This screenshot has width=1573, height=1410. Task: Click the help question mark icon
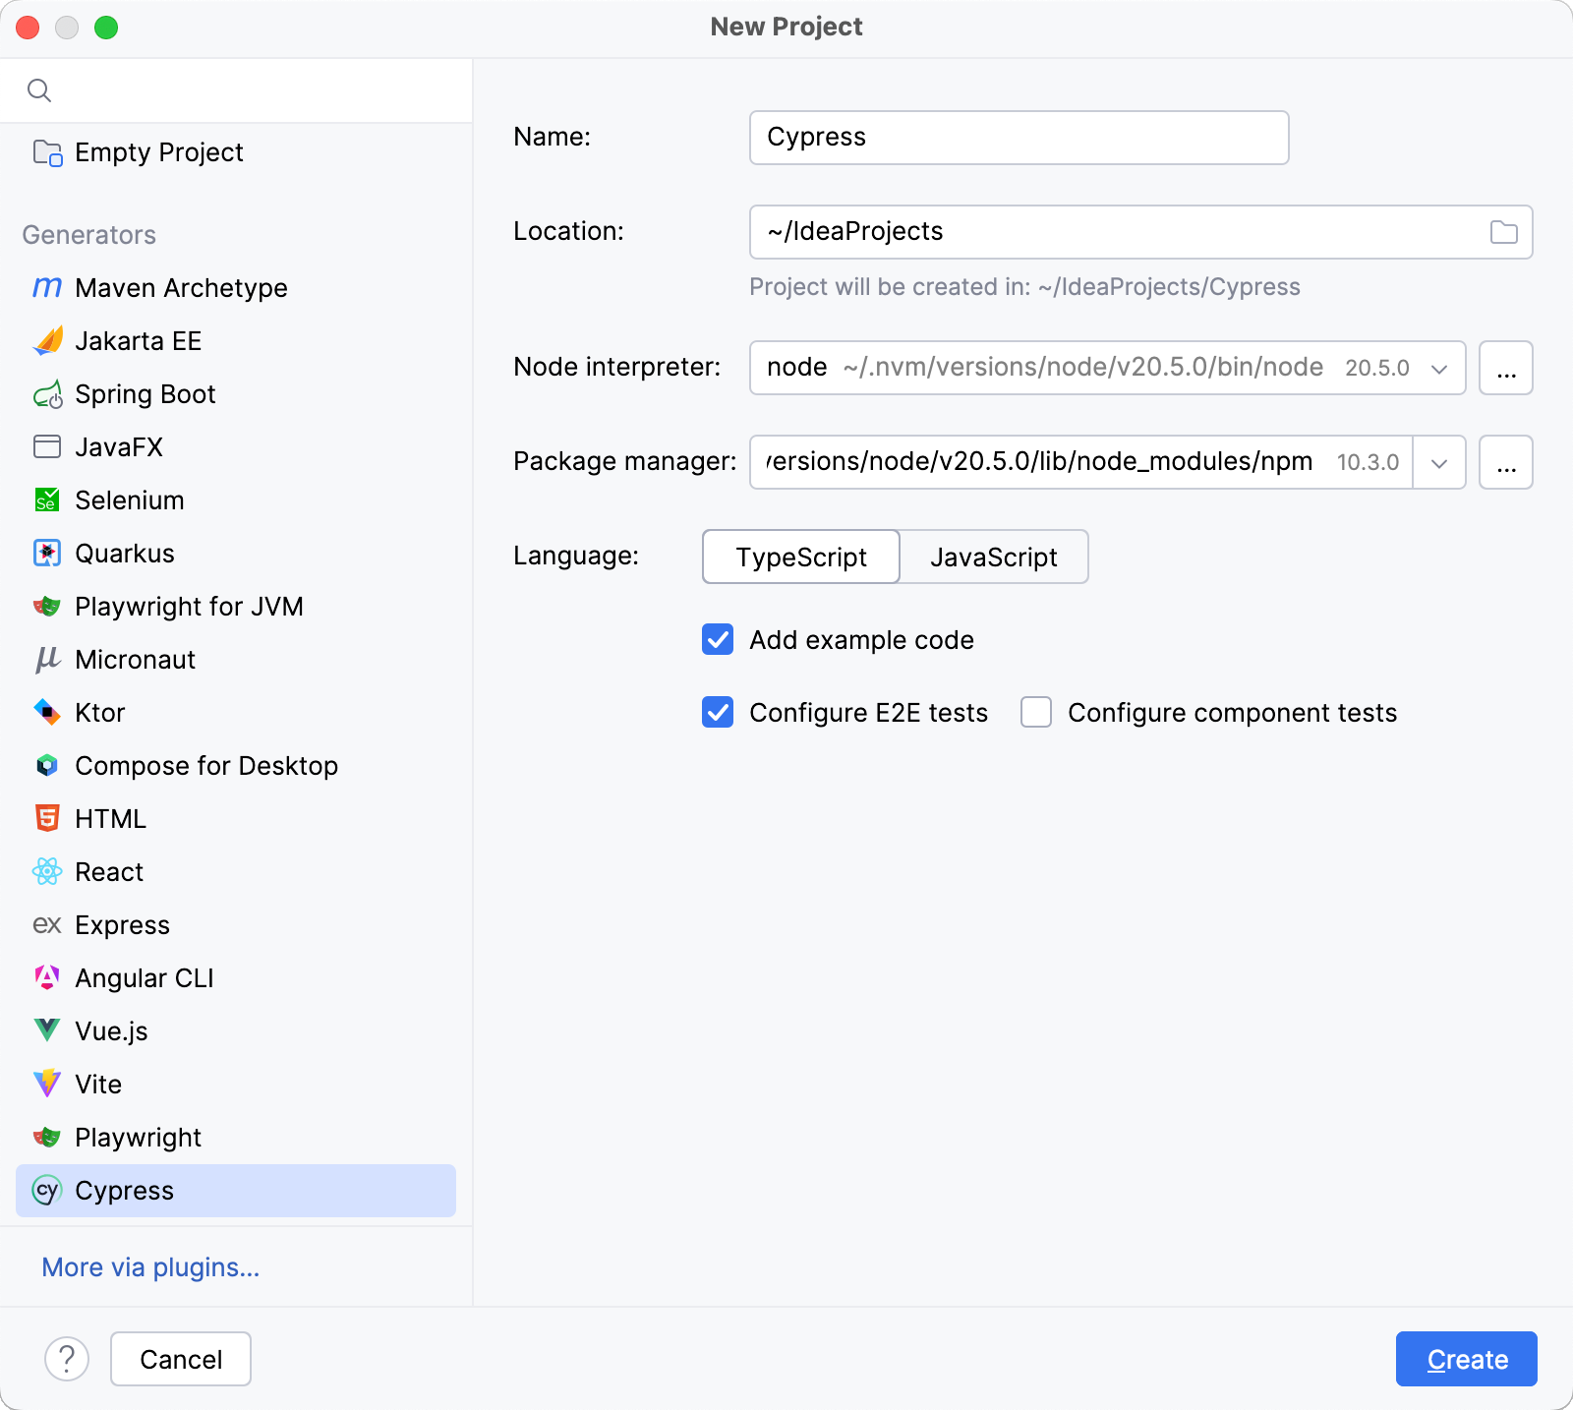(x=67, y=1359)
